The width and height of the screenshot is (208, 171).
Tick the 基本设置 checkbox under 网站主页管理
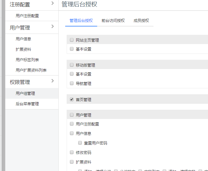[72, 49]
